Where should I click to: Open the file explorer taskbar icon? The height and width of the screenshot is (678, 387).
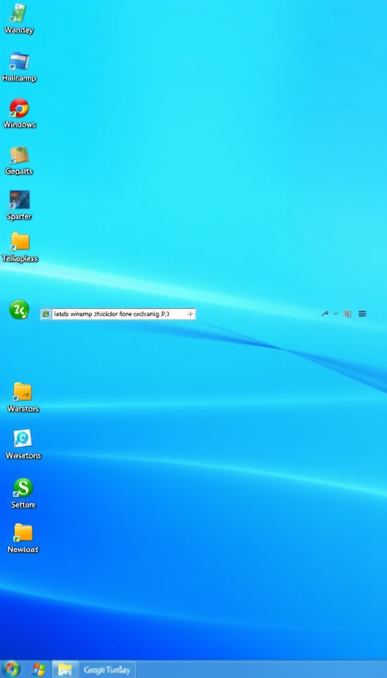[x=64, y=669]
